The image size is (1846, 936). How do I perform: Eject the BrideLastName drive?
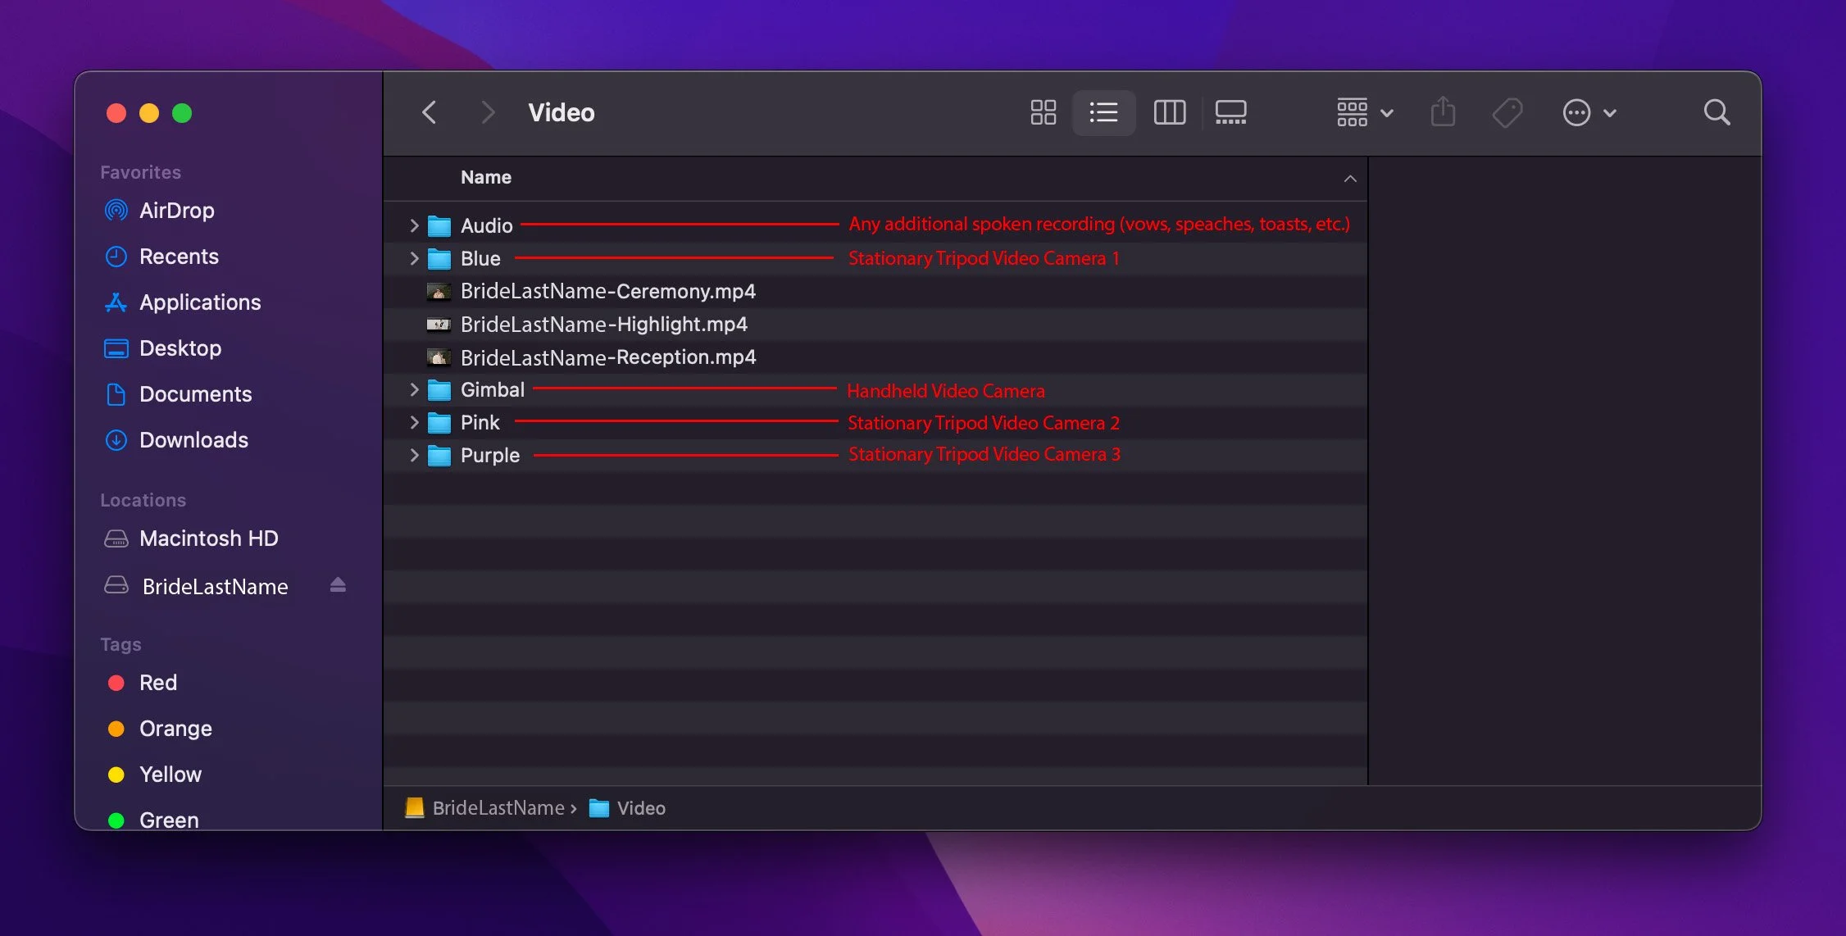click(x=338, y=585)
